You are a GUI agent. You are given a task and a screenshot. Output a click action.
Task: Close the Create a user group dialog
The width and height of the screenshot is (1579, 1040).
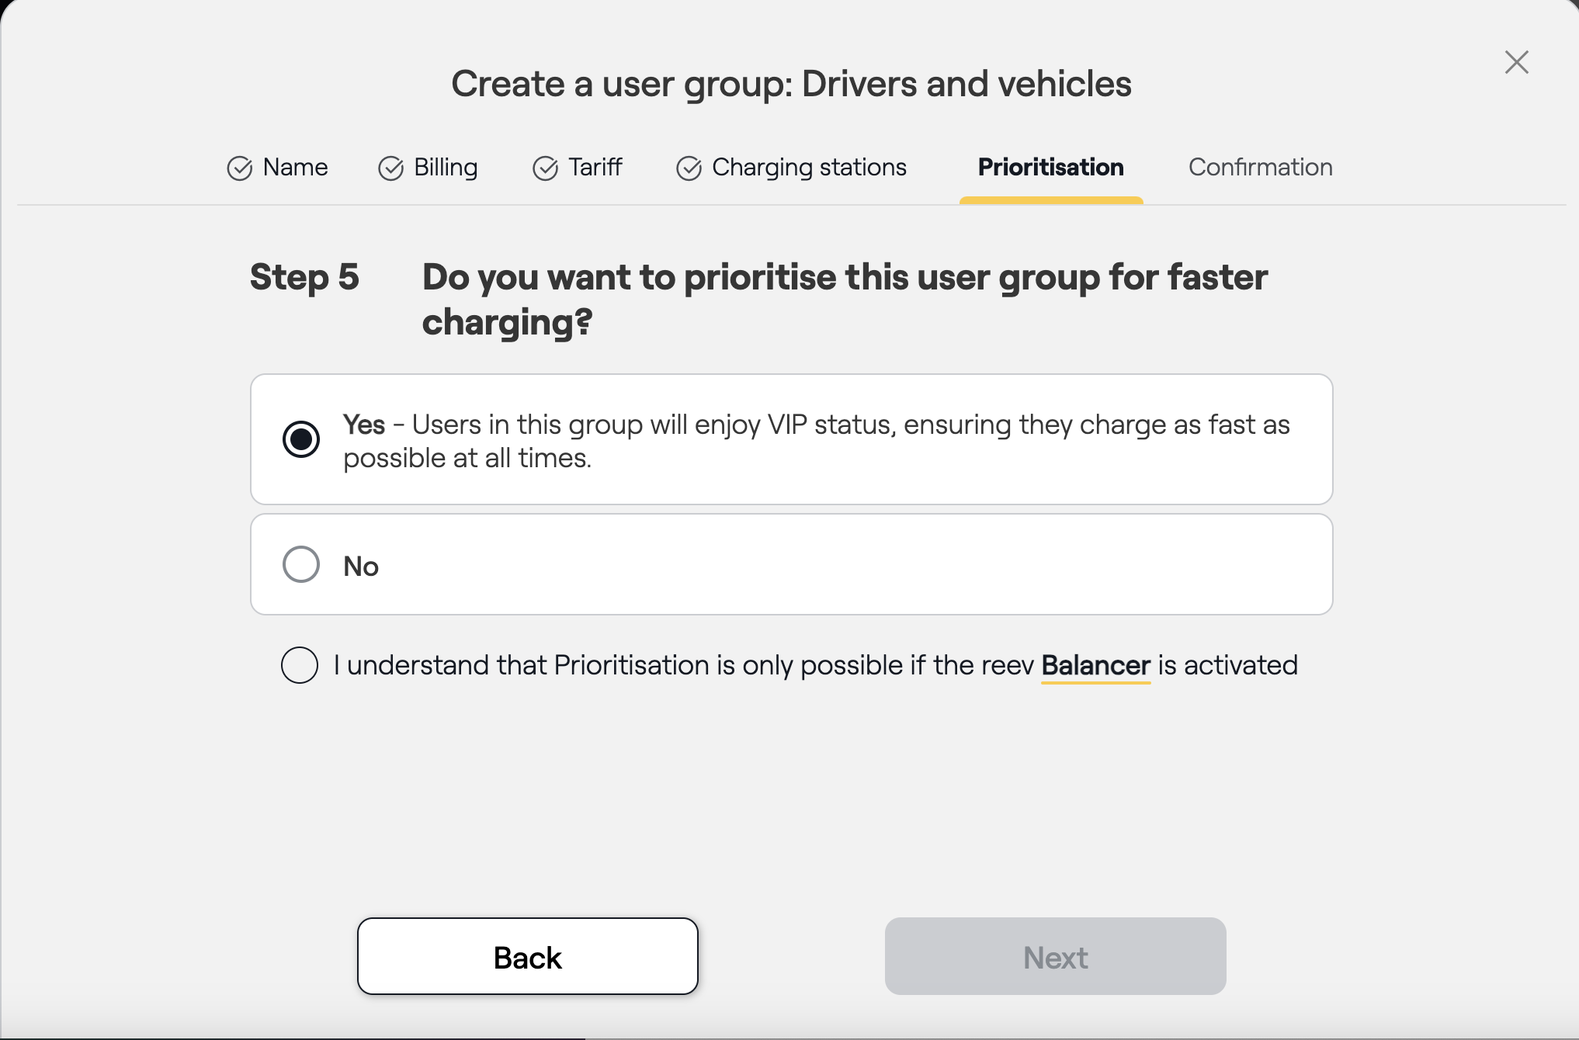pyautogui.click(x=1516, y=62)
